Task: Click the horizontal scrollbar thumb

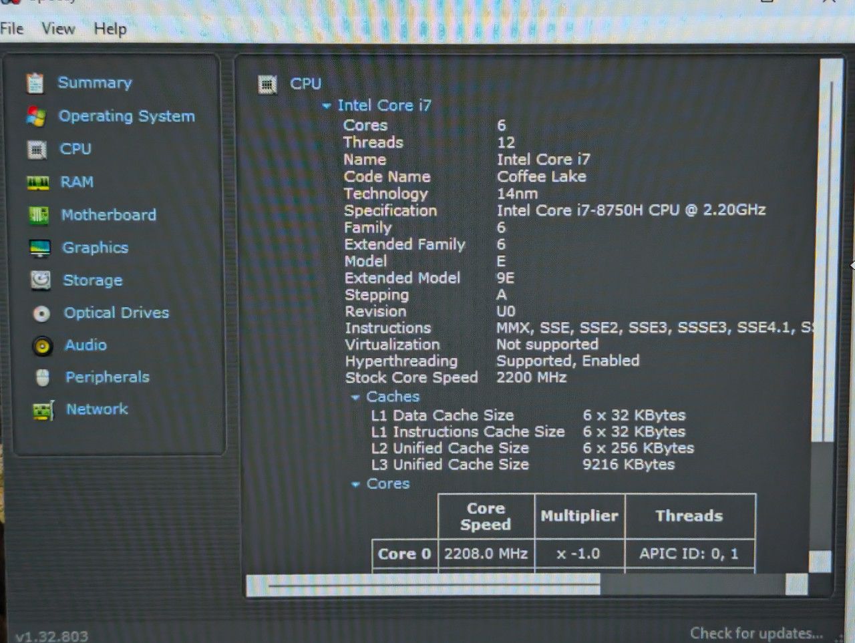Action: click(x=423, y=585)
